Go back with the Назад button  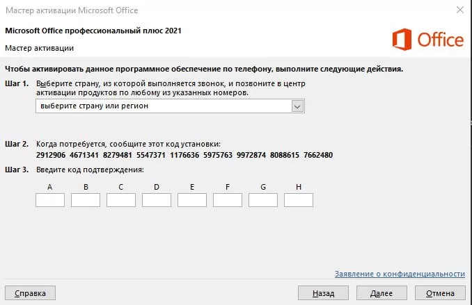pos(323,293)
